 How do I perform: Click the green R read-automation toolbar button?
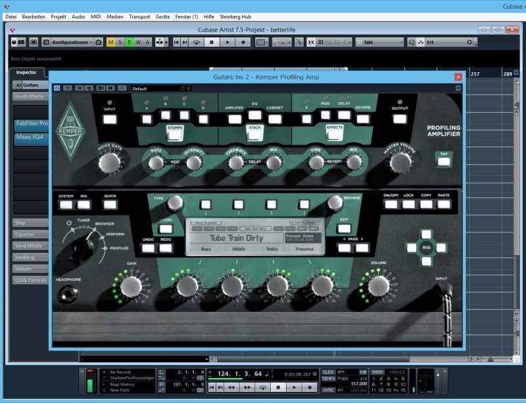pyautogui.click(x=129, y=42)
